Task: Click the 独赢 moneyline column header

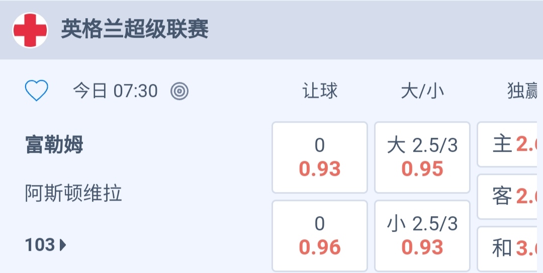Action: click(x=523, y=91)
